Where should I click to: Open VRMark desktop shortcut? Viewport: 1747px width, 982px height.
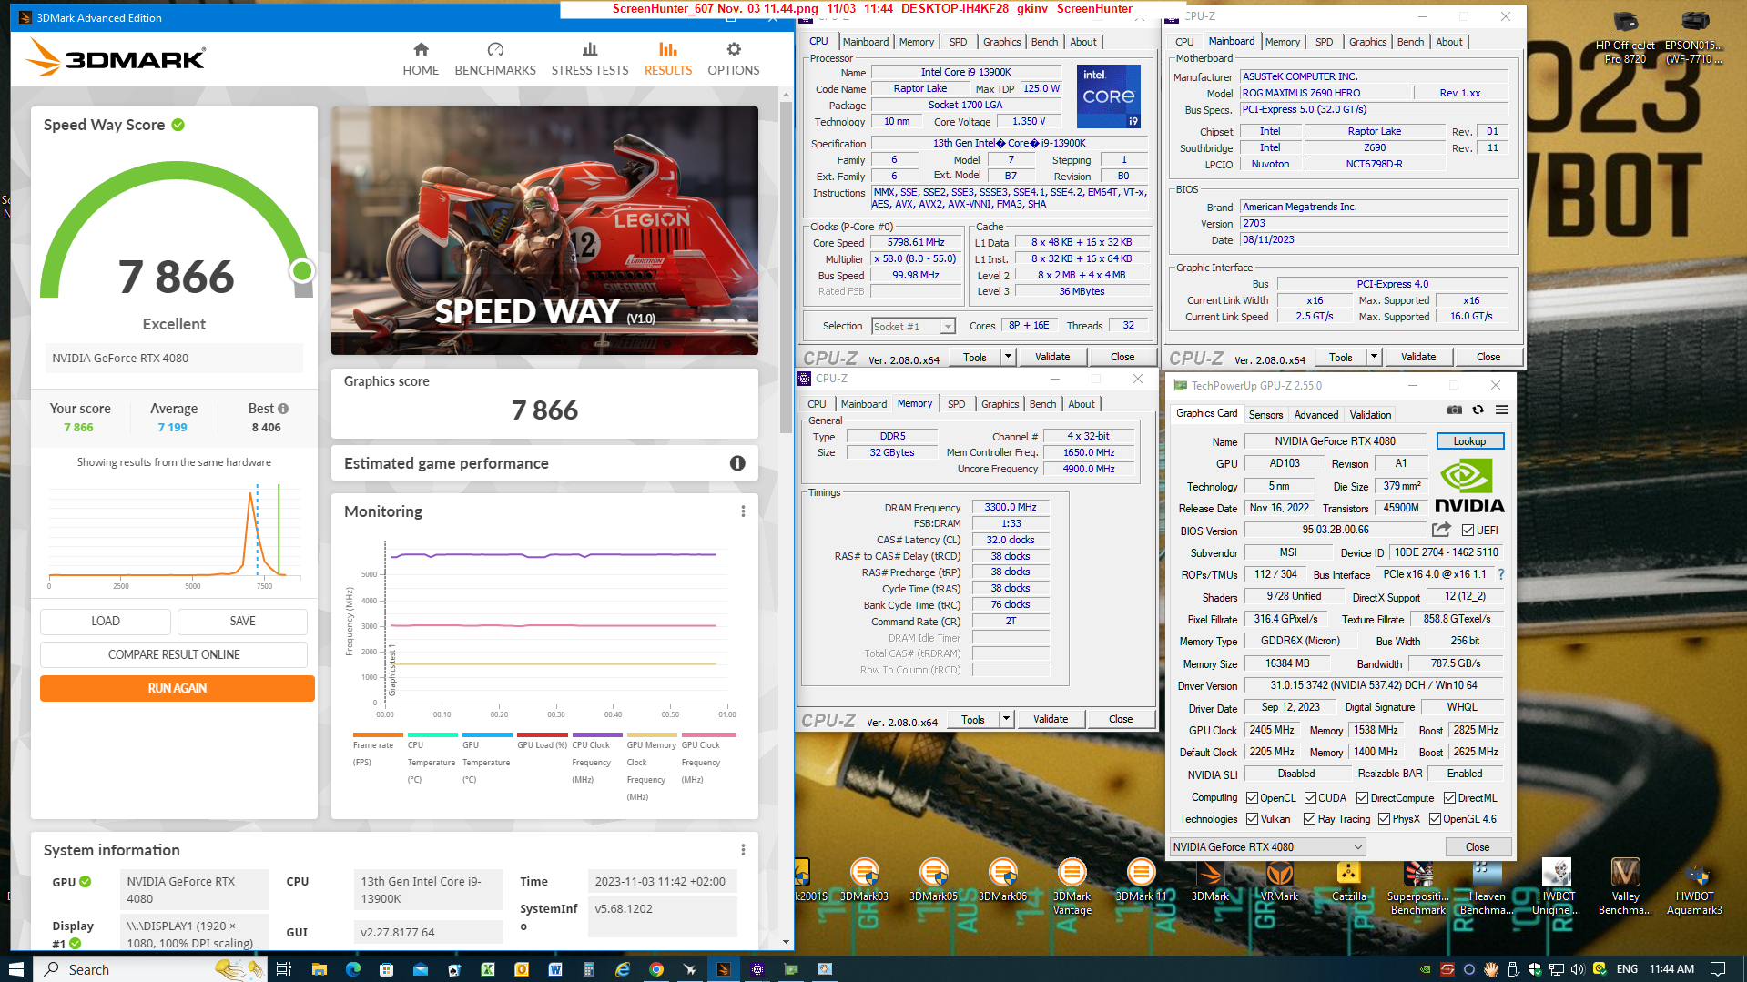1279,880
